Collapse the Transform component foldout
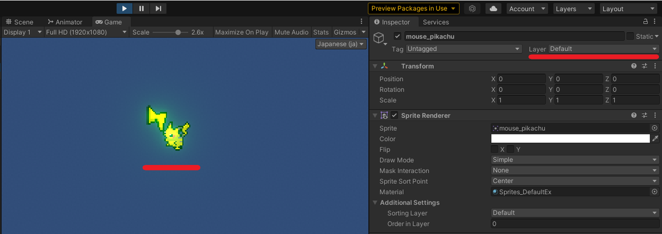The height and width of the screenshot is (234, 662). pos(375,66)
